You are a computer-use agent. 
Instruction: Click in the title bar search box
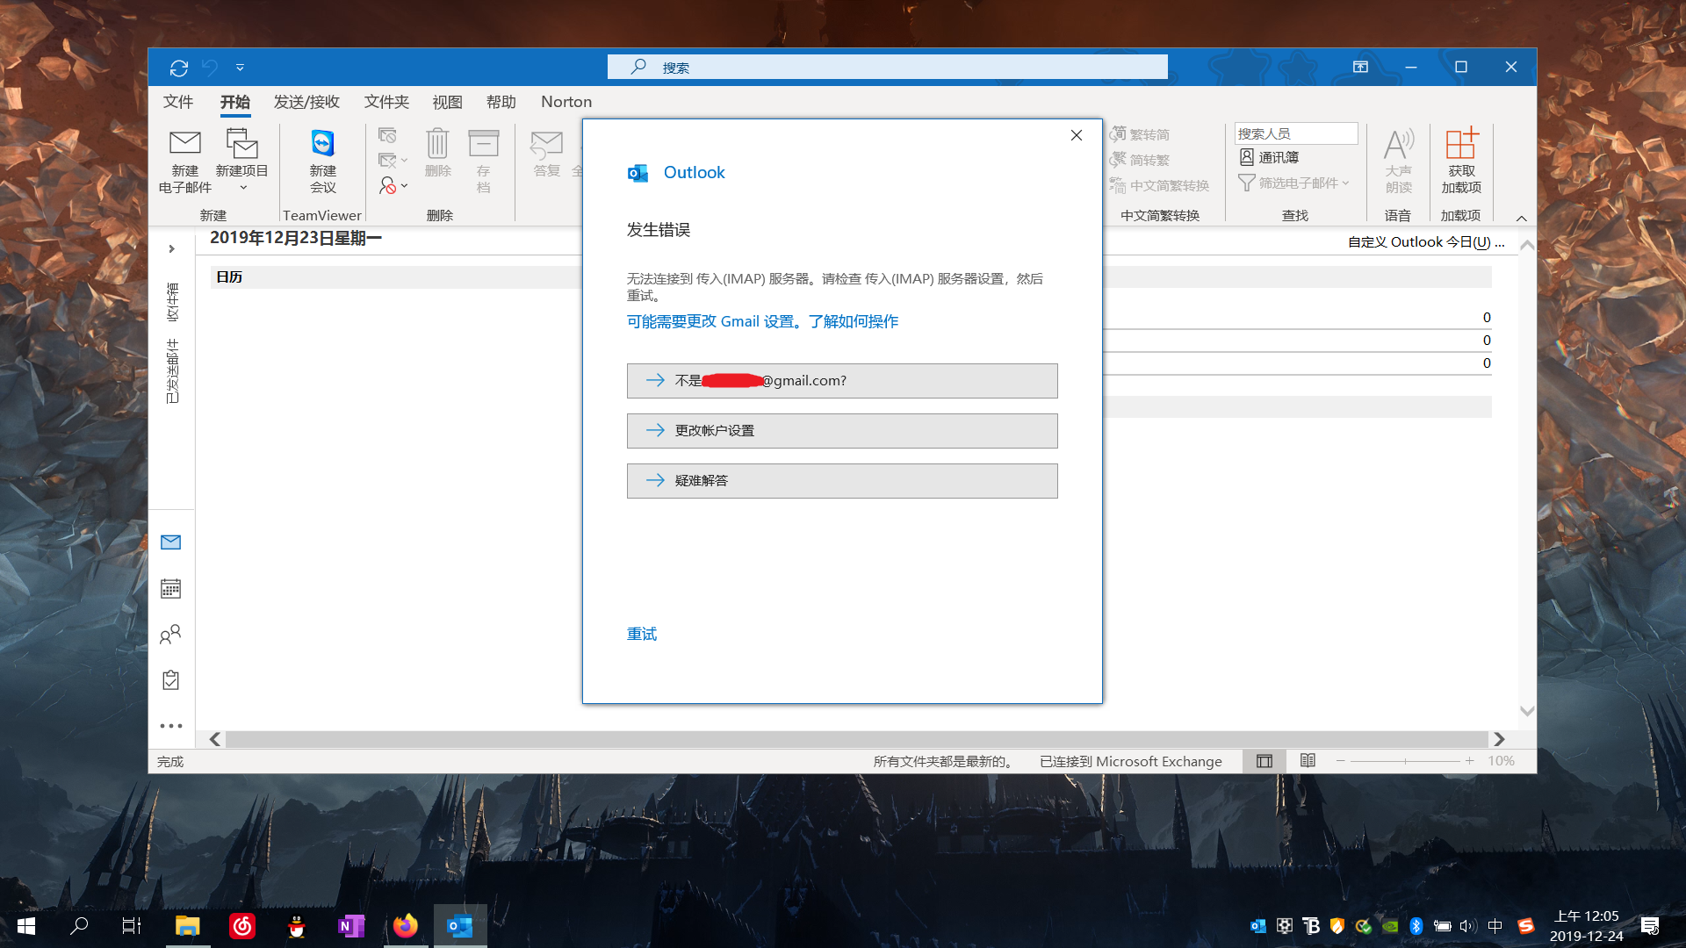click(x=887, y=67)
